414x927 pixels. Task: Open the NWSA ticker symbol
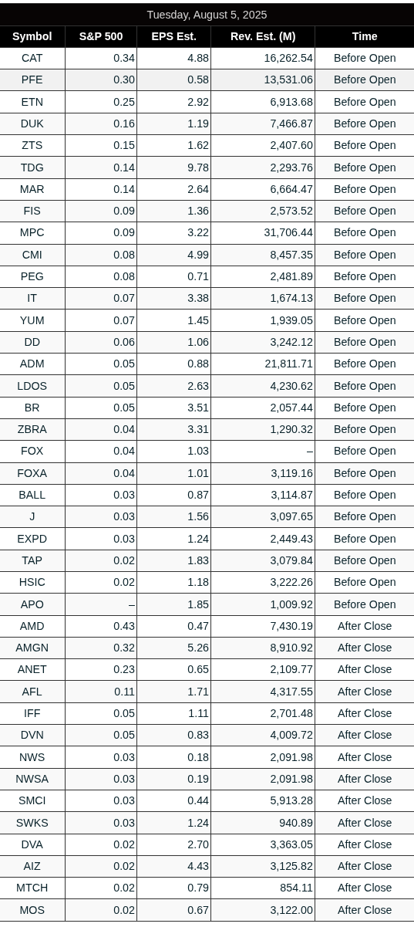(32, 779)
